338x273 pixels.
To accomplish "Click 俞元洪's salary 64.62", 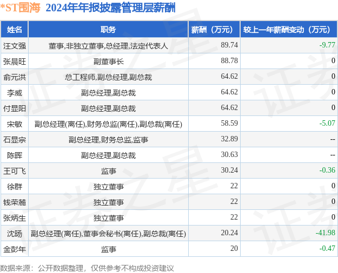I will pyautogui.click(x=229, y=77).
